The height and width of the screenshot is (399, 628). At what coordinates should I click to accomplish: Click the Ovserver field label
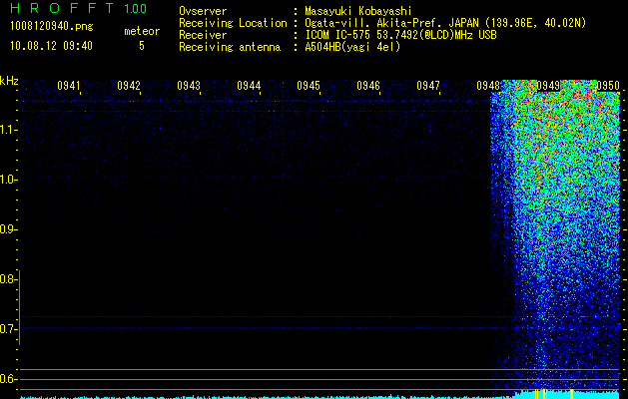[203, 11]
